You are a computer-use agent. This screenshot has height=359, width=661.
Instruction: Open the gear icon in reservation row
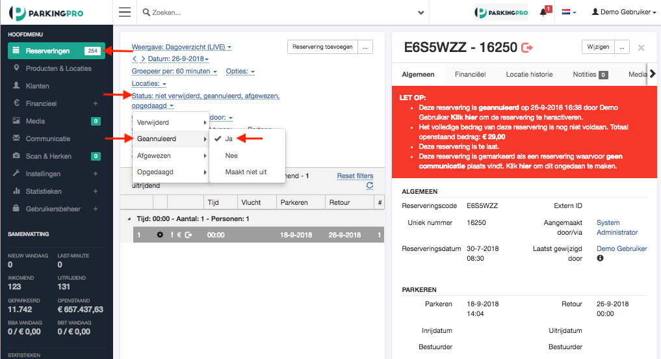(x=160, y=235)
